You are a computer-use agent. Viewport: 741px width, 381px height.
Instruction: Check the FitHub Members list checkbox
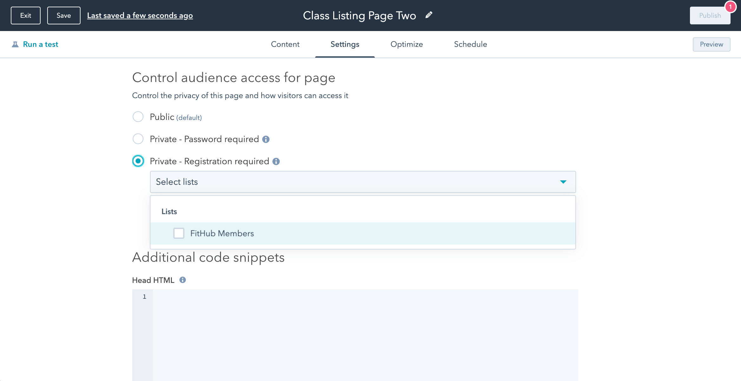[x=179, y=233]
